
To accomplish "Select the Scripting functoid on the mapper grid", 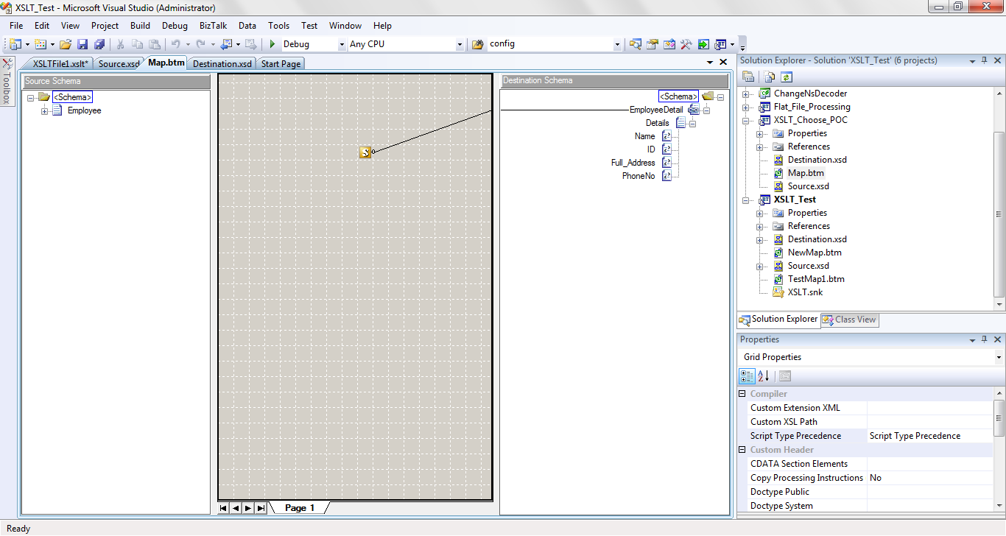I will click(366, 152).
